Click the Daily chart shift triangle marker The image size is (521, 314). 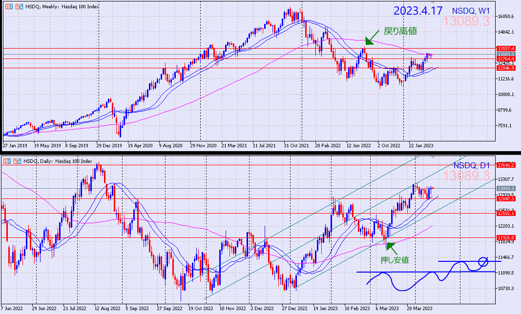[x=432, y=157]
